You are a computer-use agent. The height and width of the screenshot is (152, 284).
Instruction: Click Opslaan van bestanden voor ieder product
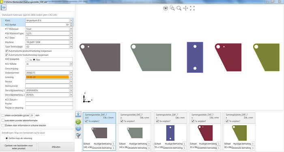coord(19,147)
